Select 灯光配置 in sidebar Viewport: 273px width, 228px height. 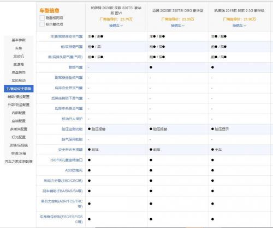click(19, 137)
